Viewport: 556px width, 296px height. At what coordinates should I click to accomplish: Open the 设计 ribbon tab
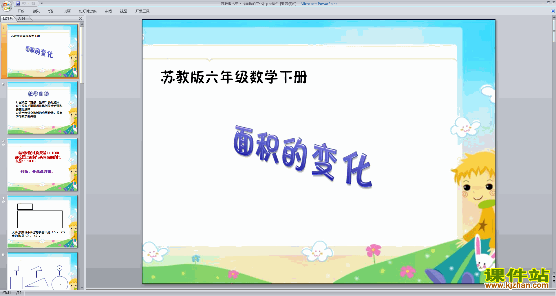[x=52, y=11]
